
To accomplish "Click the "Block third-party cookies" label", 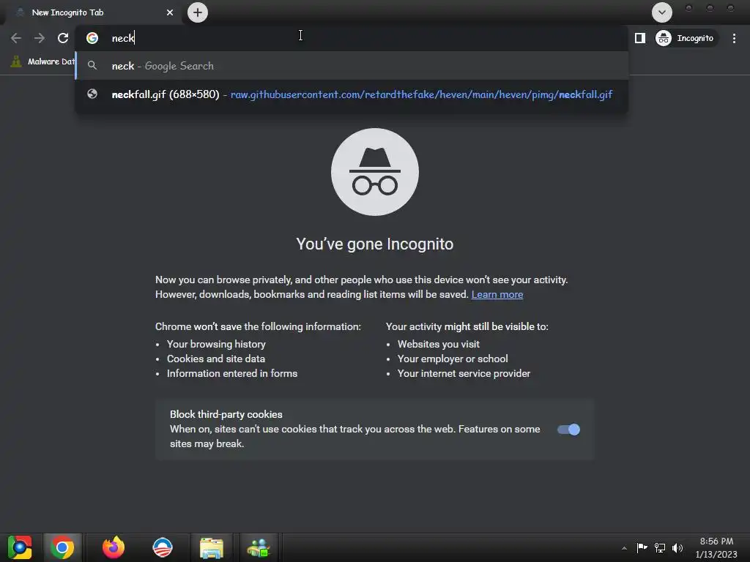I will 226,414.
